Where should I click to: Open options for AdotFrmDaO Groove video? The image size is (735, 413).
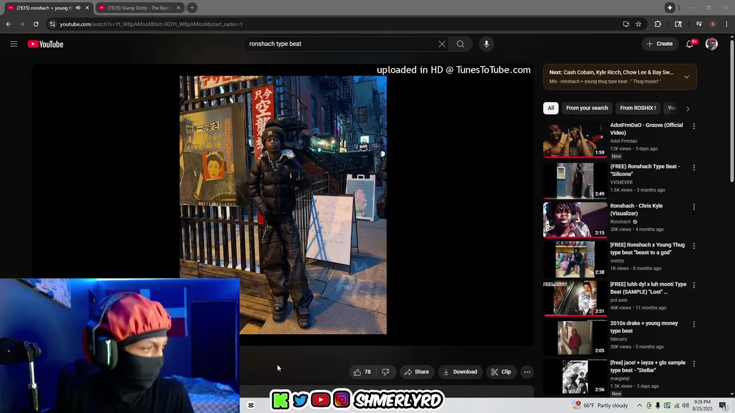pos(694,126)
